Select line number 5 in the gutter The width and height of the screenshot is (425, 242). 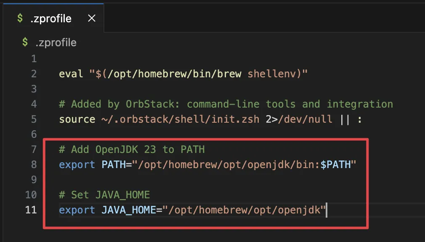click(x=34, y=119)
